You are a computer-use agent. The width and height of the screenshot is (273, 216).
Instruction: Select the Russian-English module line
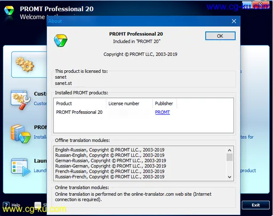click(x=110, y=155)
